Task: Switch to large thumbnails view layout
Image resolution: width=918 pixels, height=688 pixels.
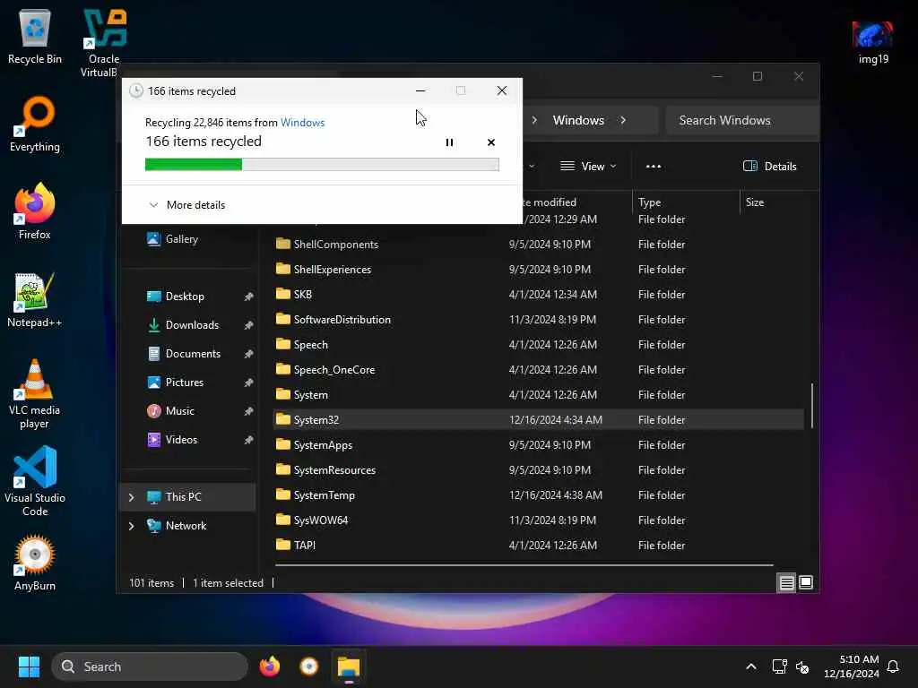Action: [x=806, y=582]
